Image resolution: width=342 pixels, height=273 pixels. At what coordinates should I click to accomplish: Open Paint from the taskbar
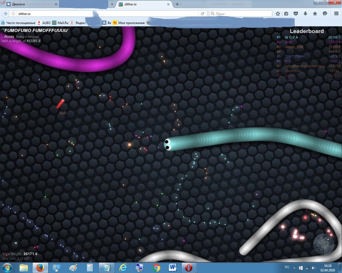coord(73,267)
